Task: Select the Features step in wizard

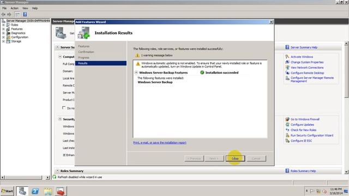Action: [83, 46]
